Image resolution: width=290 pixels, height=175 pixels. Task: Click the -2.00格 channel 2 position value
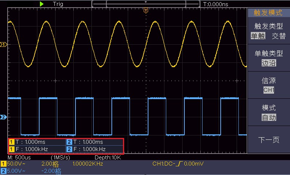(51, 171)
